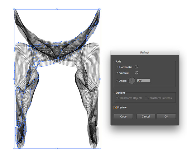
Task: Click the bottom-left bounding box corner handle
Action: (14, 148)
